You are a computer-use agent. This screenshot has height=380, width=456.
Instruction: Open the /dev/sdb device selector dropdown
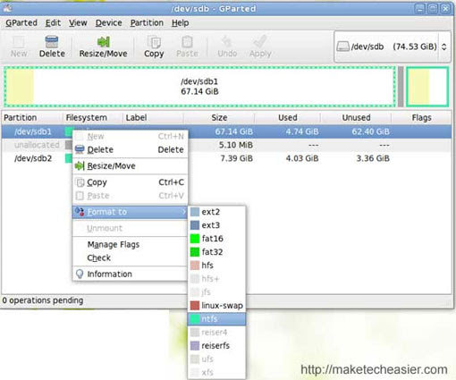pyautogui.click(x=393, y=46)
